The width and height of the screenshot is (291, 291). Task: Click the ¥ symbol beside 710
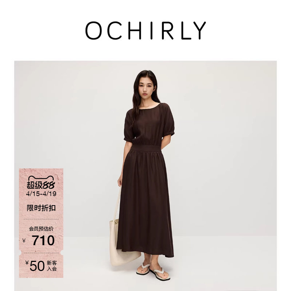[x=24, y=241]
